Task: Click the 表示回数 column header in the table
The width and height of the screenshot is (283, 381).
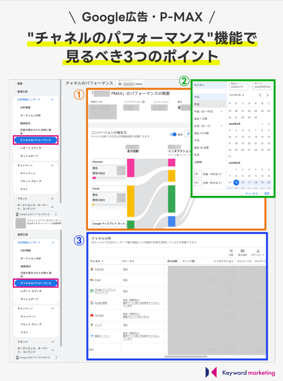Action: [172, 261]
